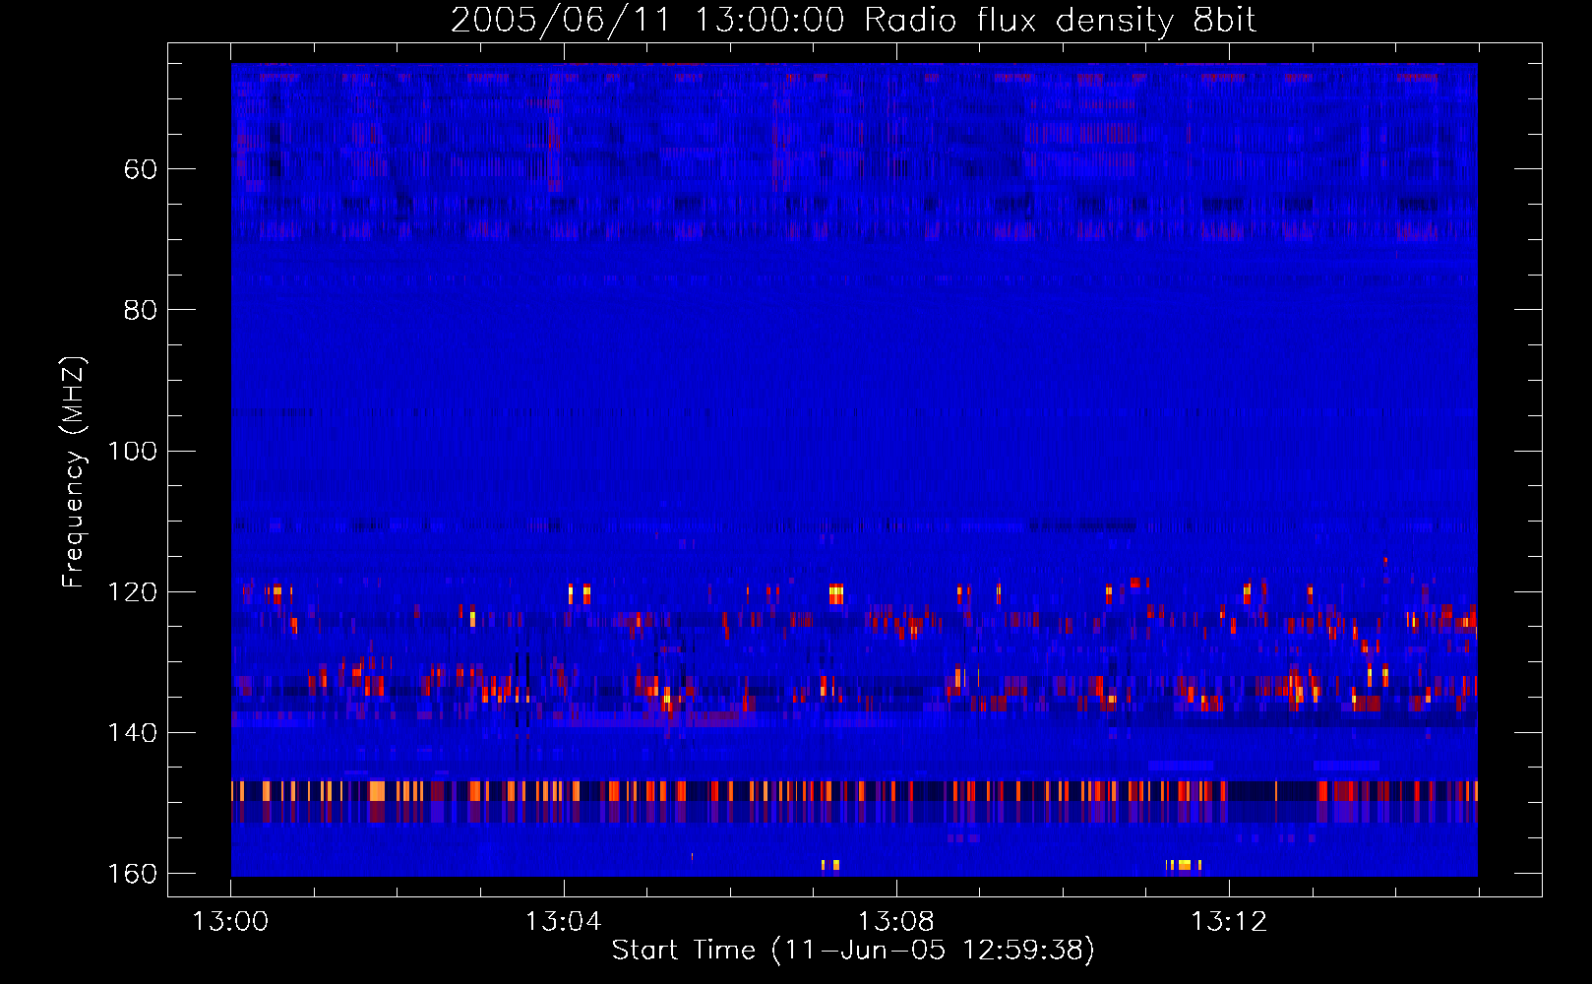Image resolution: width=1592 pixels, height=984 pixels.
Task: Click the "Start Time (11-Jun-05 12:59:38)" label
Action: pos(853,951)
